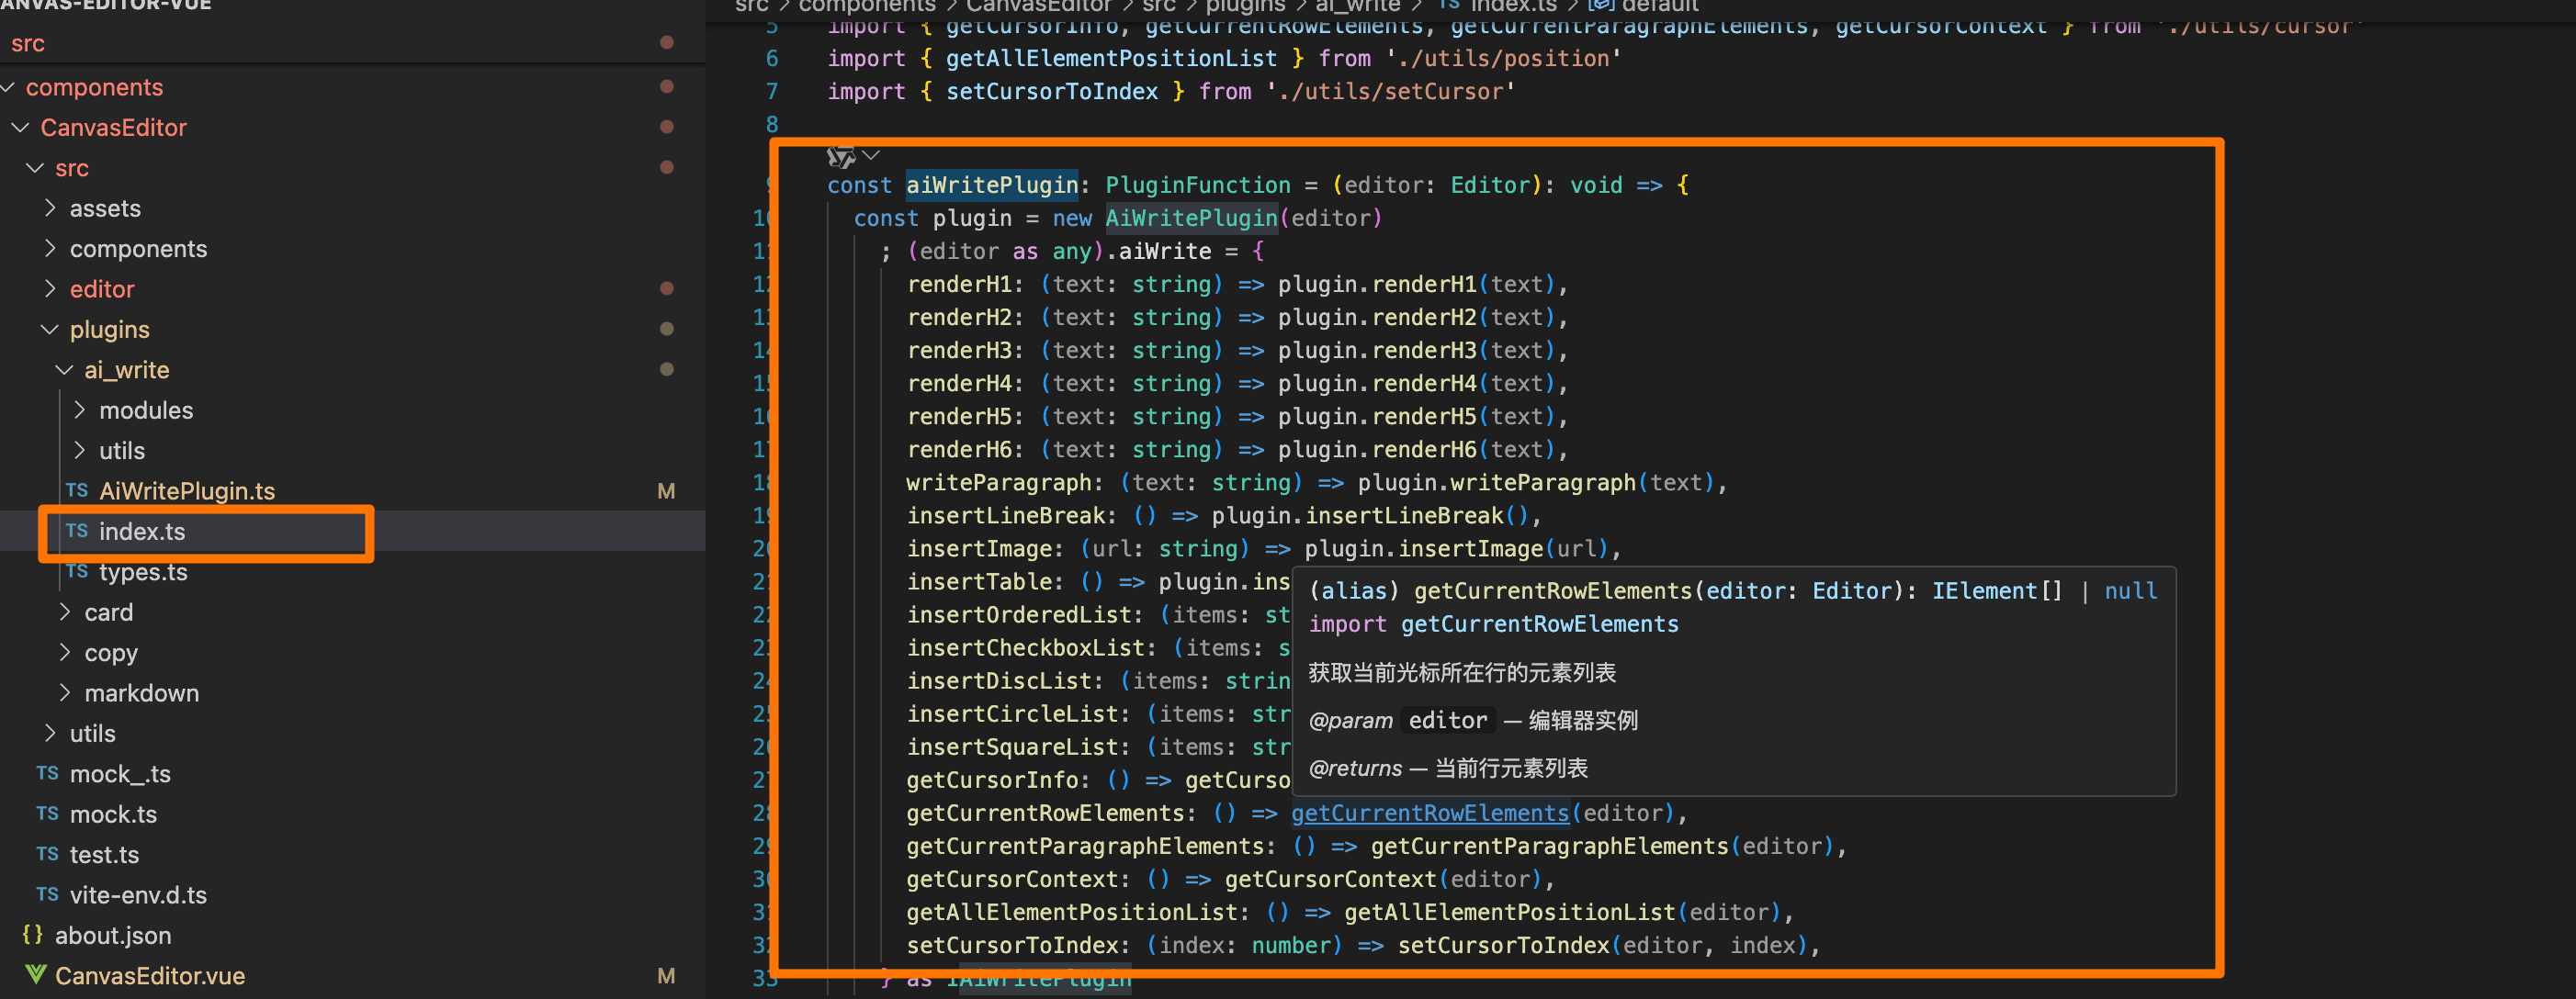Select plugins in the breadcrumb path

coord(1244,6)
